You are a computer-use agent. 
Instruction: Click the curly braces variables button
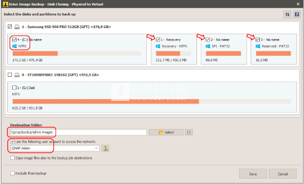pos(189,132)
